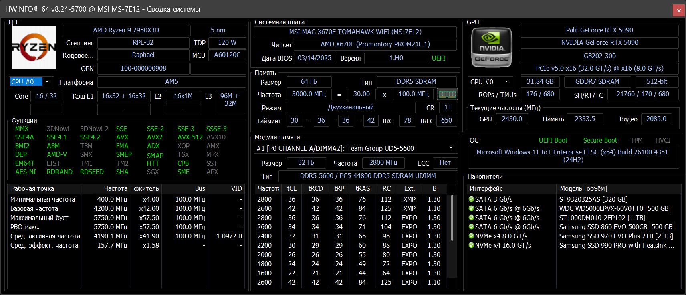Close the HWiNFO summary window
686x295 pixels.
pos(678,10)
